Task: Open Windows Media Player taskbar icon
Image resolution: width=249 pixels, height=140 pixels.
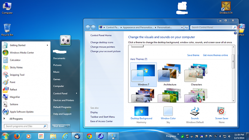Action: pos(29,136)
